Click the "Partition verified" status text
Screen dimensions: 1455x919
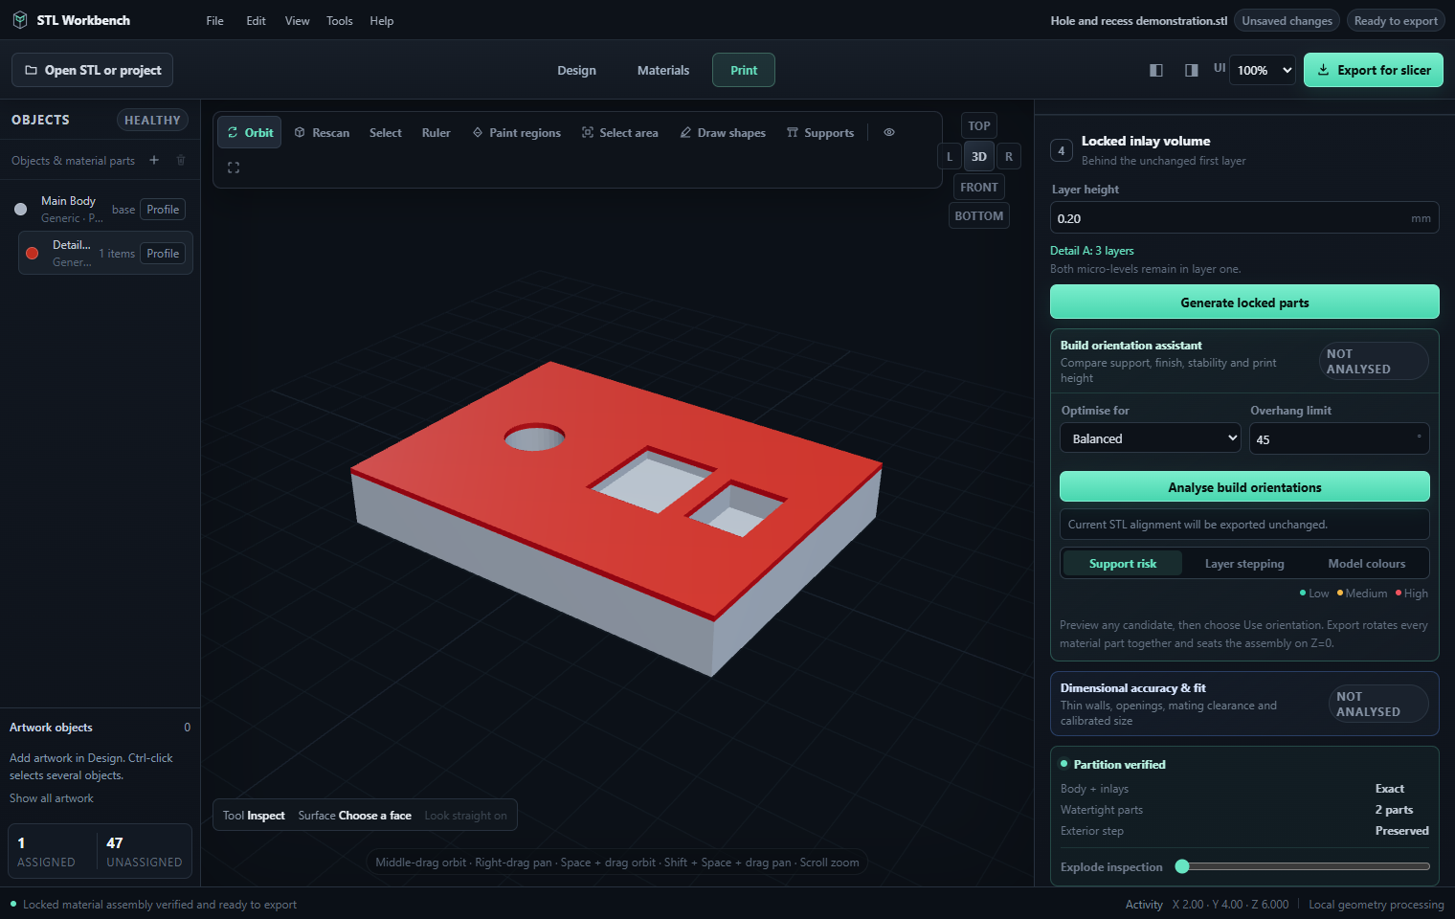1119,764
